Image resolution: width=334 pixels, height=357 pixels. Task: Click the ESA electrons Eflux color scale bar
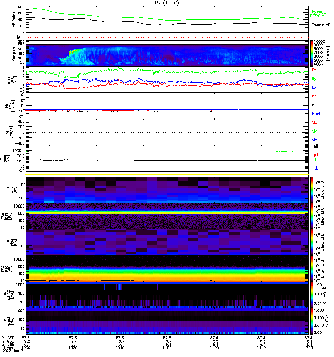click(311, 269)
